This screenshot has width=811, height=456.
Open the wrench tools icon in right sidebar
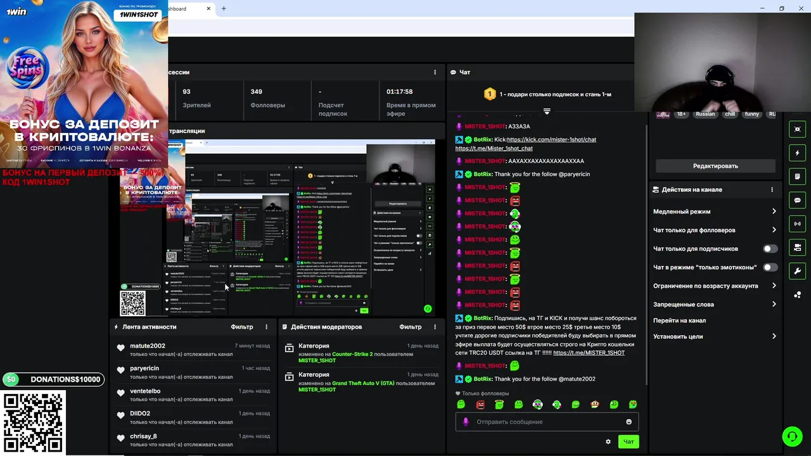tap(797, 271)
